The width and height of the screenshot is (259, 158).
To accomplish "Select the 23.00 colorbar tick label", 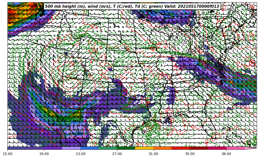I will point(80,154).
